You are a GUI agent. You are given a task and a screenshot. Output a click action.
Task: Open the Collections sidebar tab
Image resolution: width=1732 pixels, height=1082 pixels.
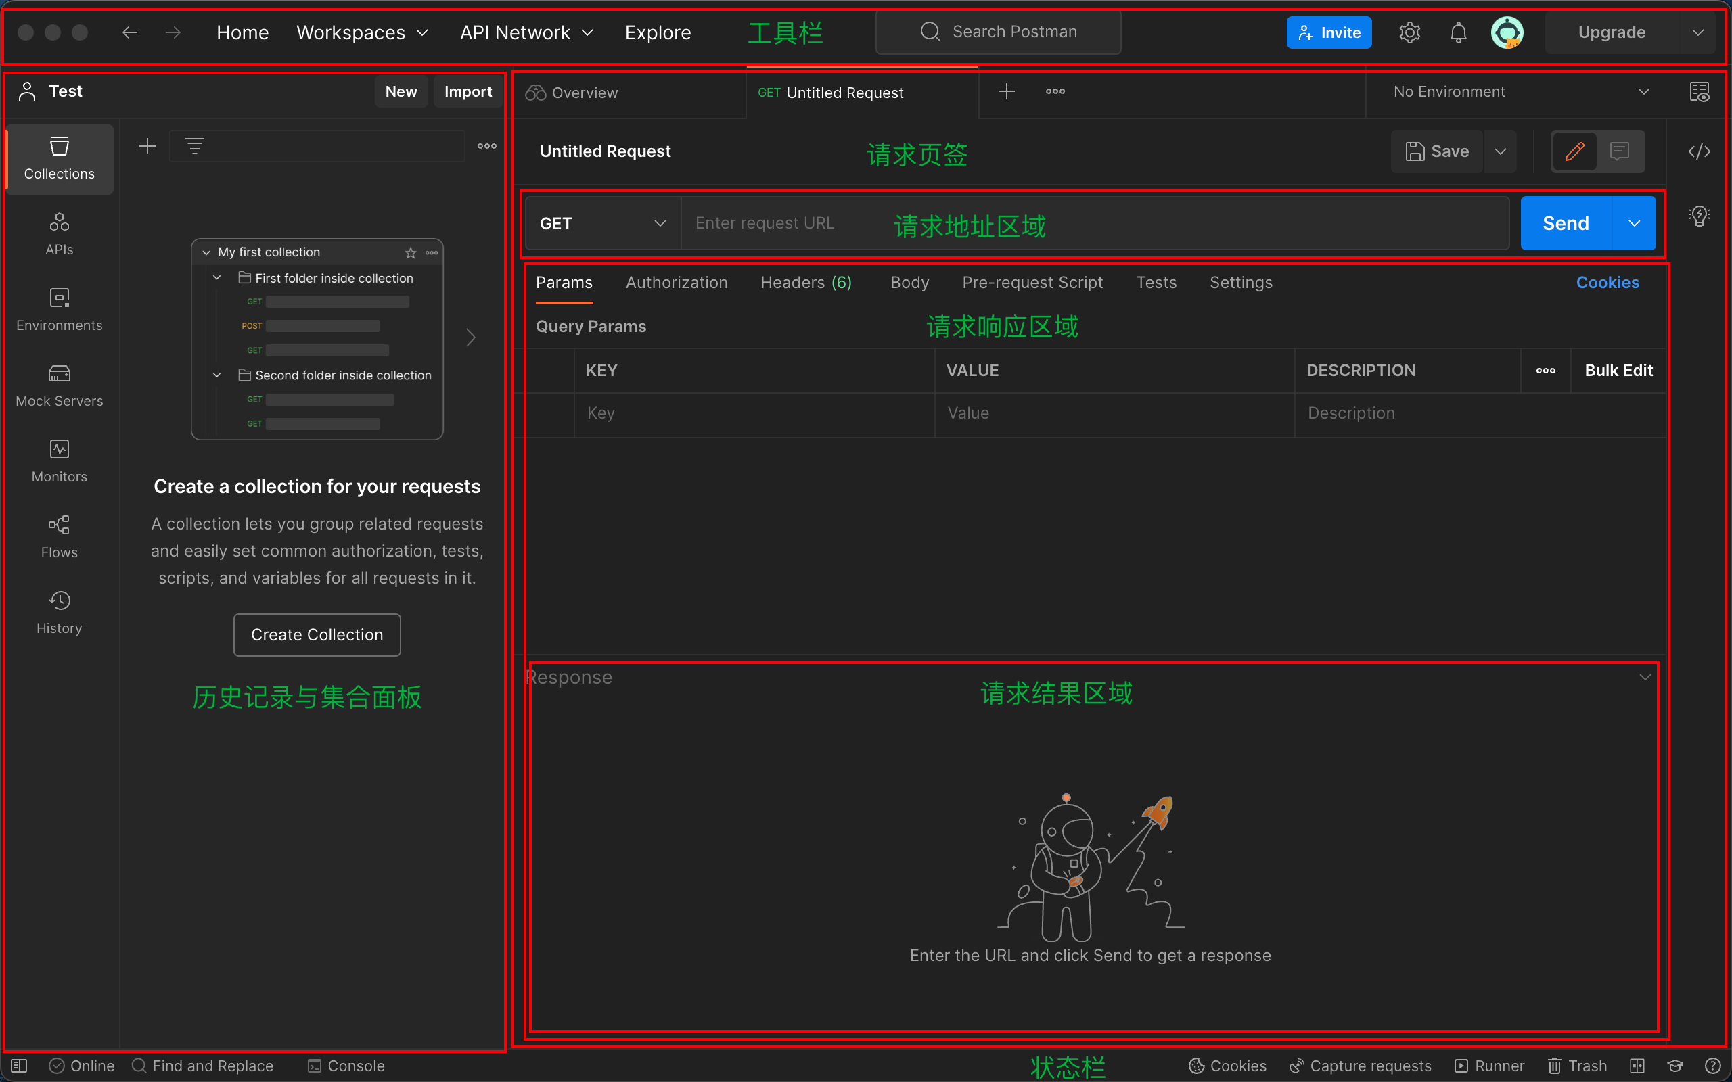tap(60, 158)
